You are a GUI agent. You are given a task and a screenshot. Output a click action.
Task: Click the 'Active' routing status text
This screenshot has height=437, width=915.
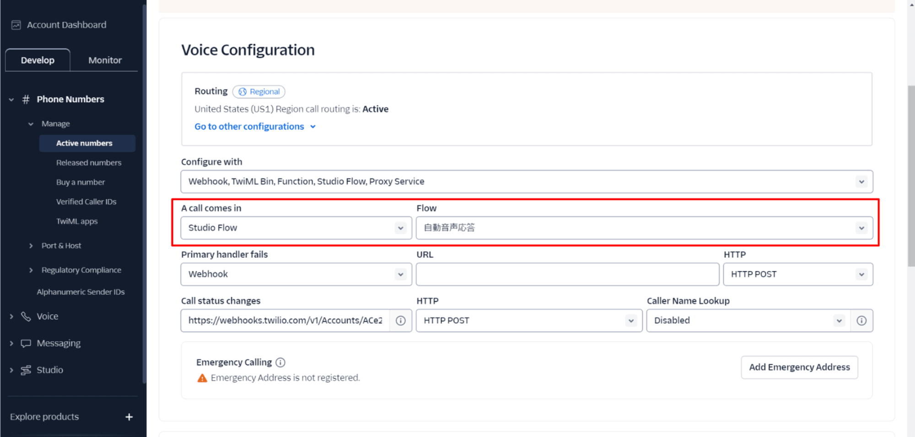click(x=375, y=109)
